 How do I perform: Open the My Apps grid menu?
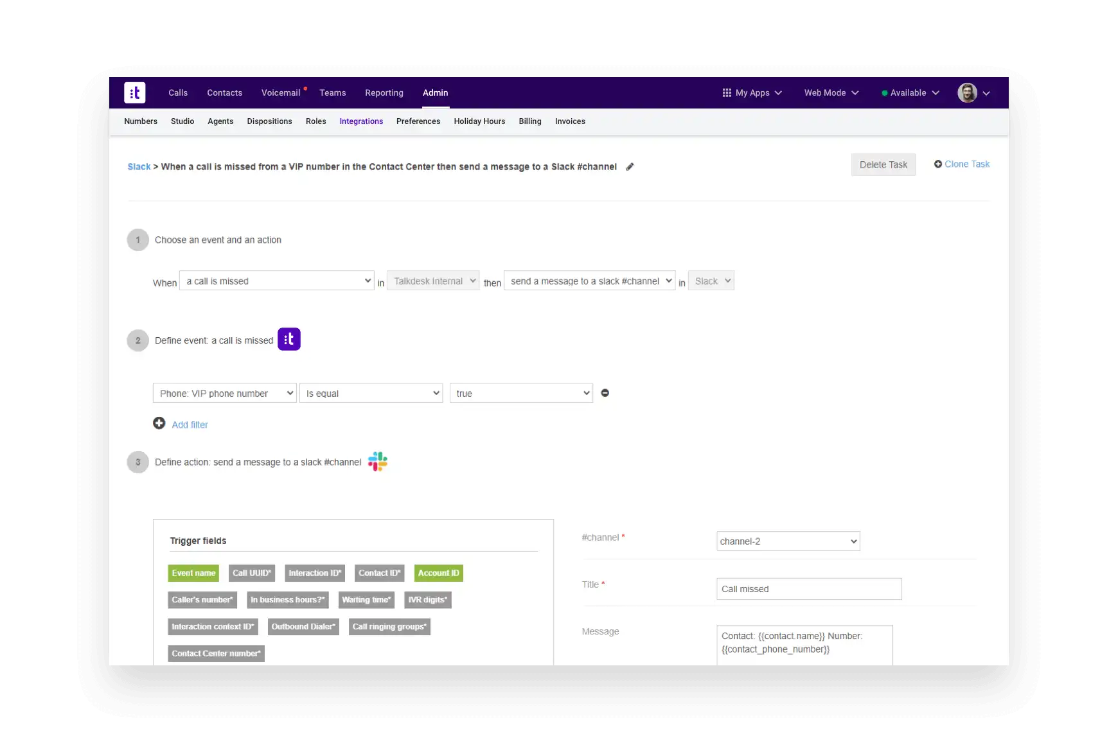(x=752, y=92)
